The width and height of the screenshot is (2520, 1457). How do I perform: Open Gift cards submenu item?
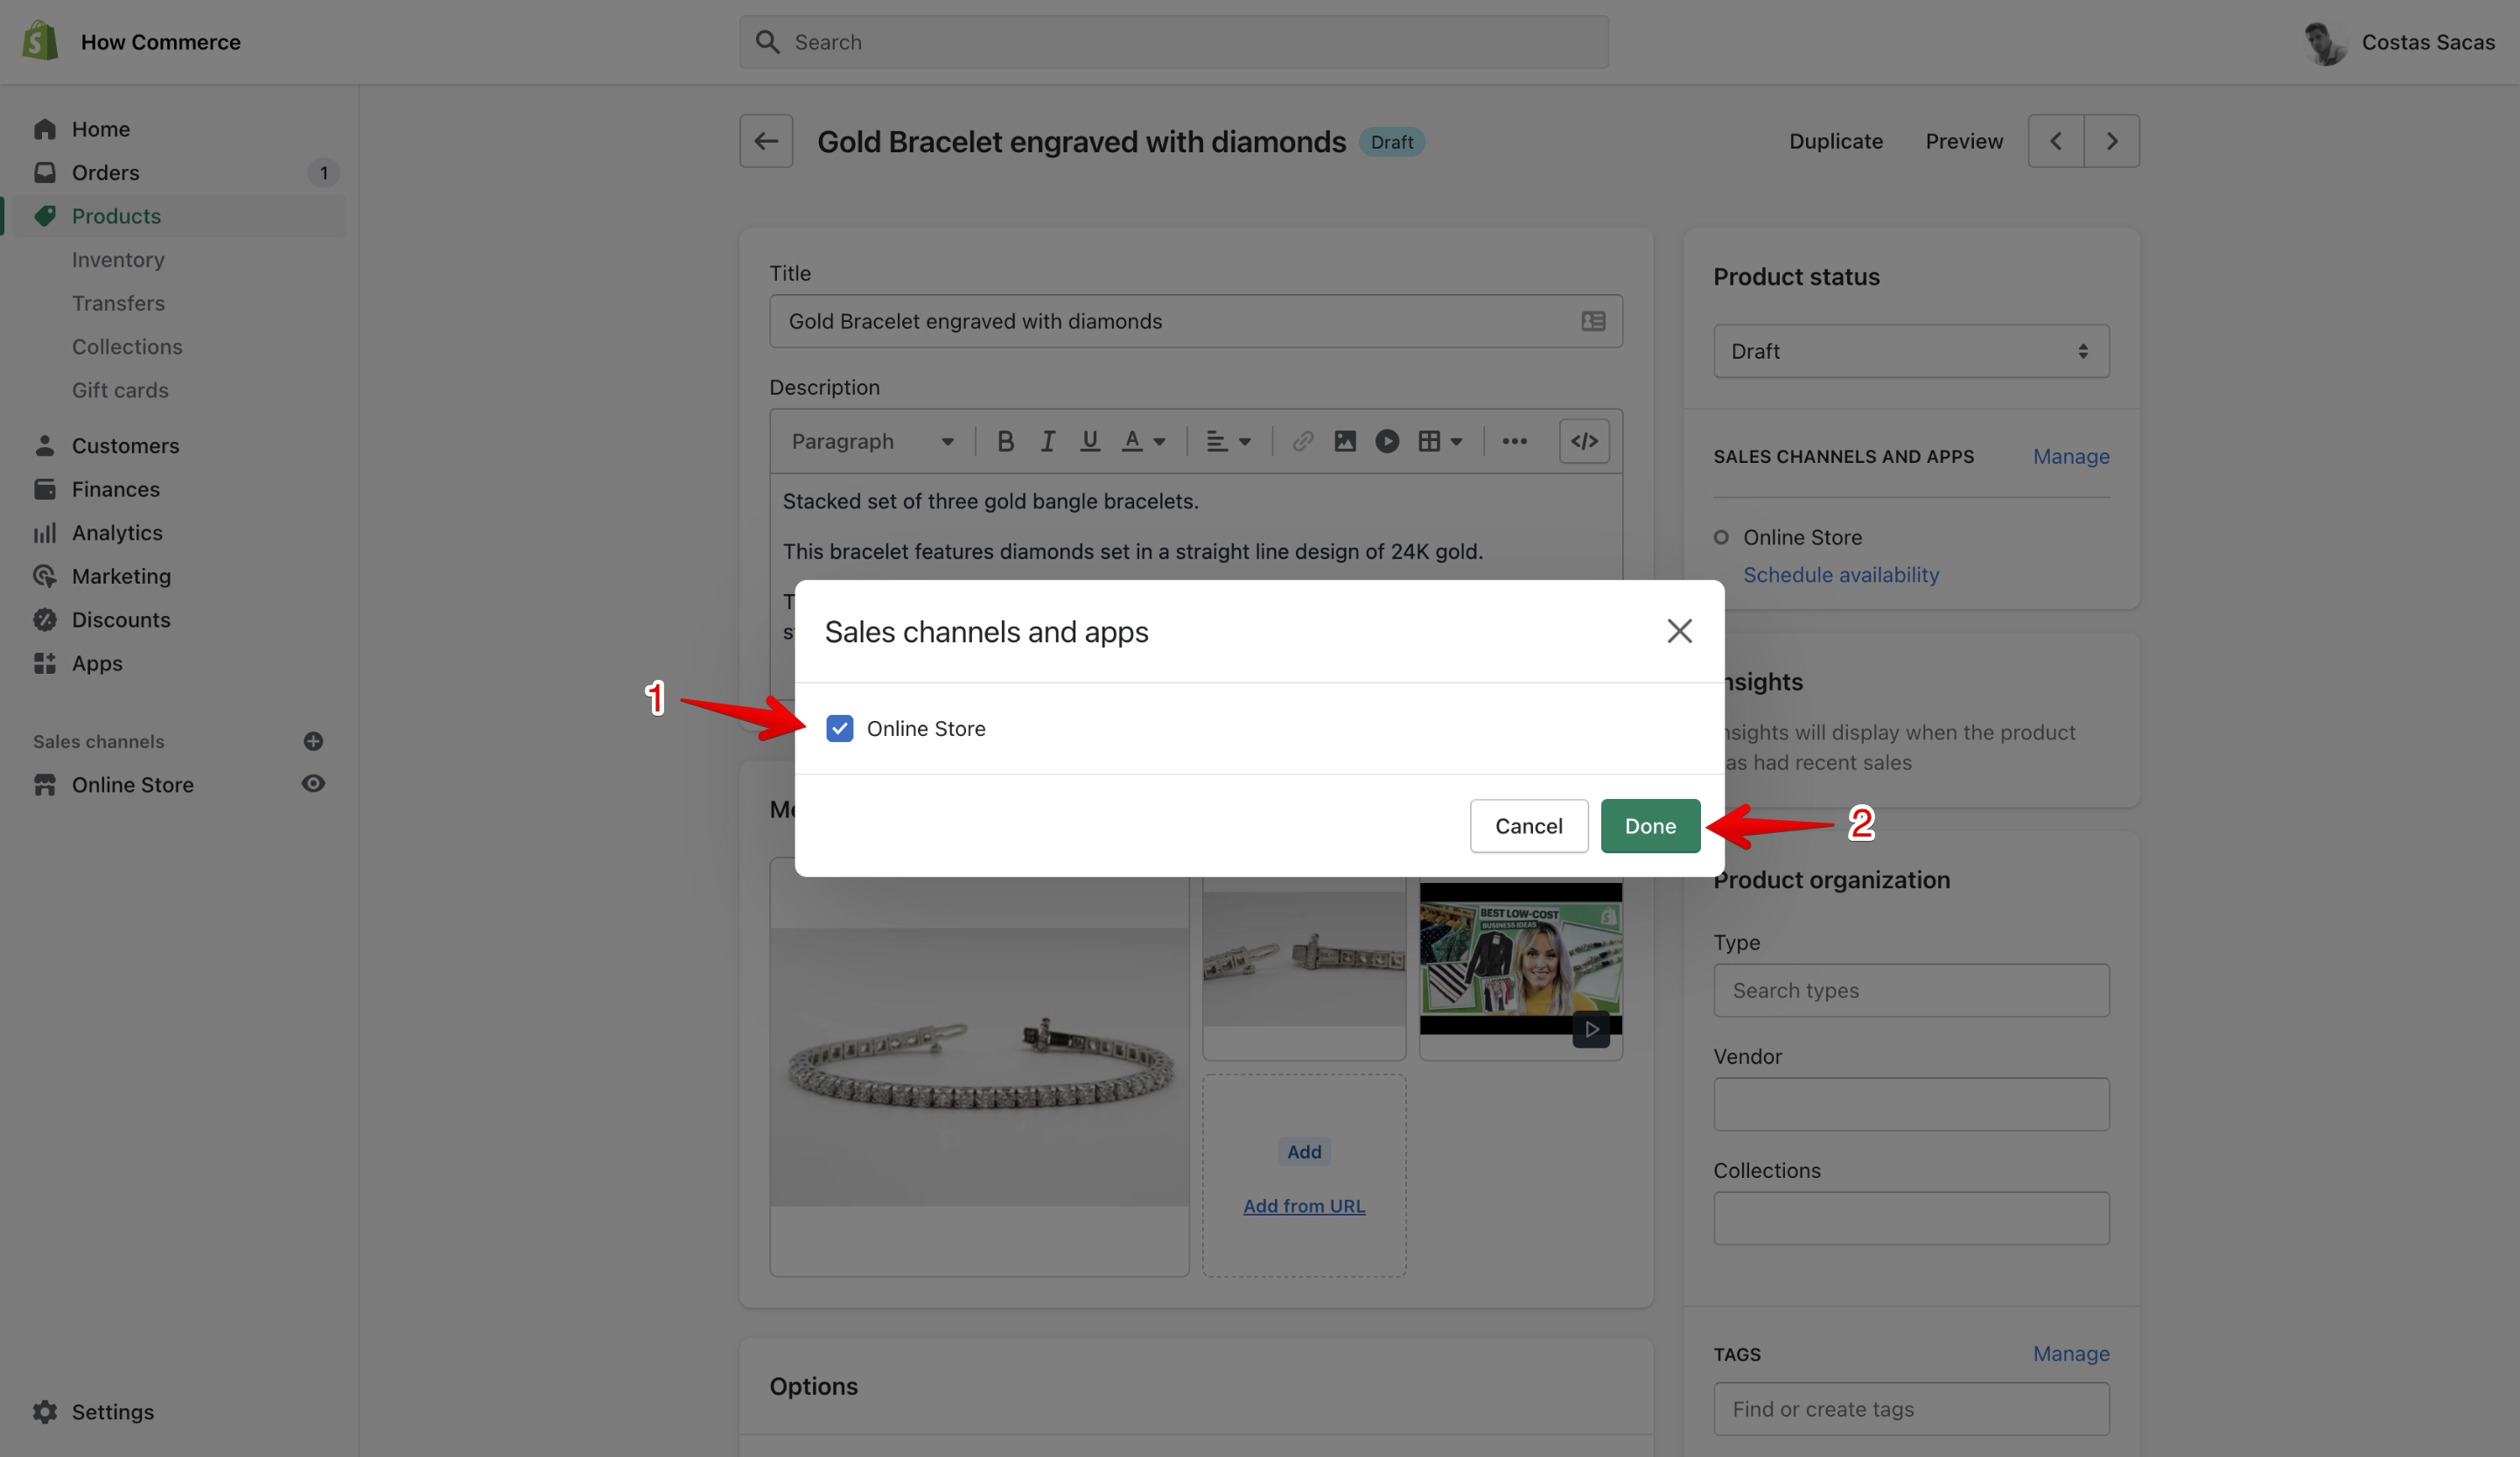(120, 390)
